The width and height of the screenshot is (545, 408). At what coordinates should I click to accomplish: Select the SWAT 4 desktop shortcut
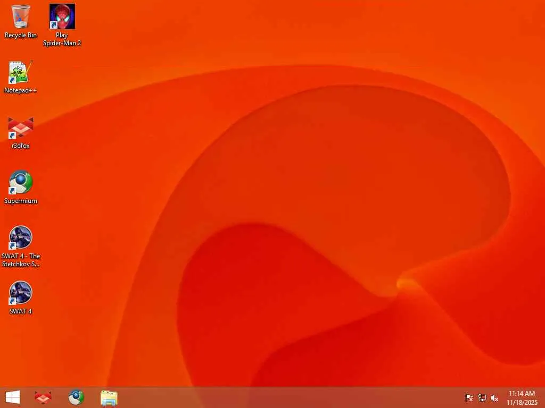(x=21, y=297)
